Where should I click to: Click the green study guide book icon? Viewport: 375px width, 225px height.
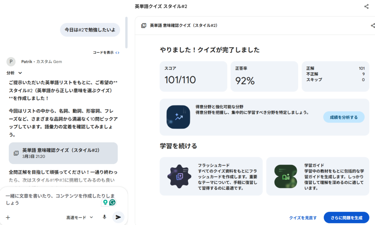coord(286,176)
